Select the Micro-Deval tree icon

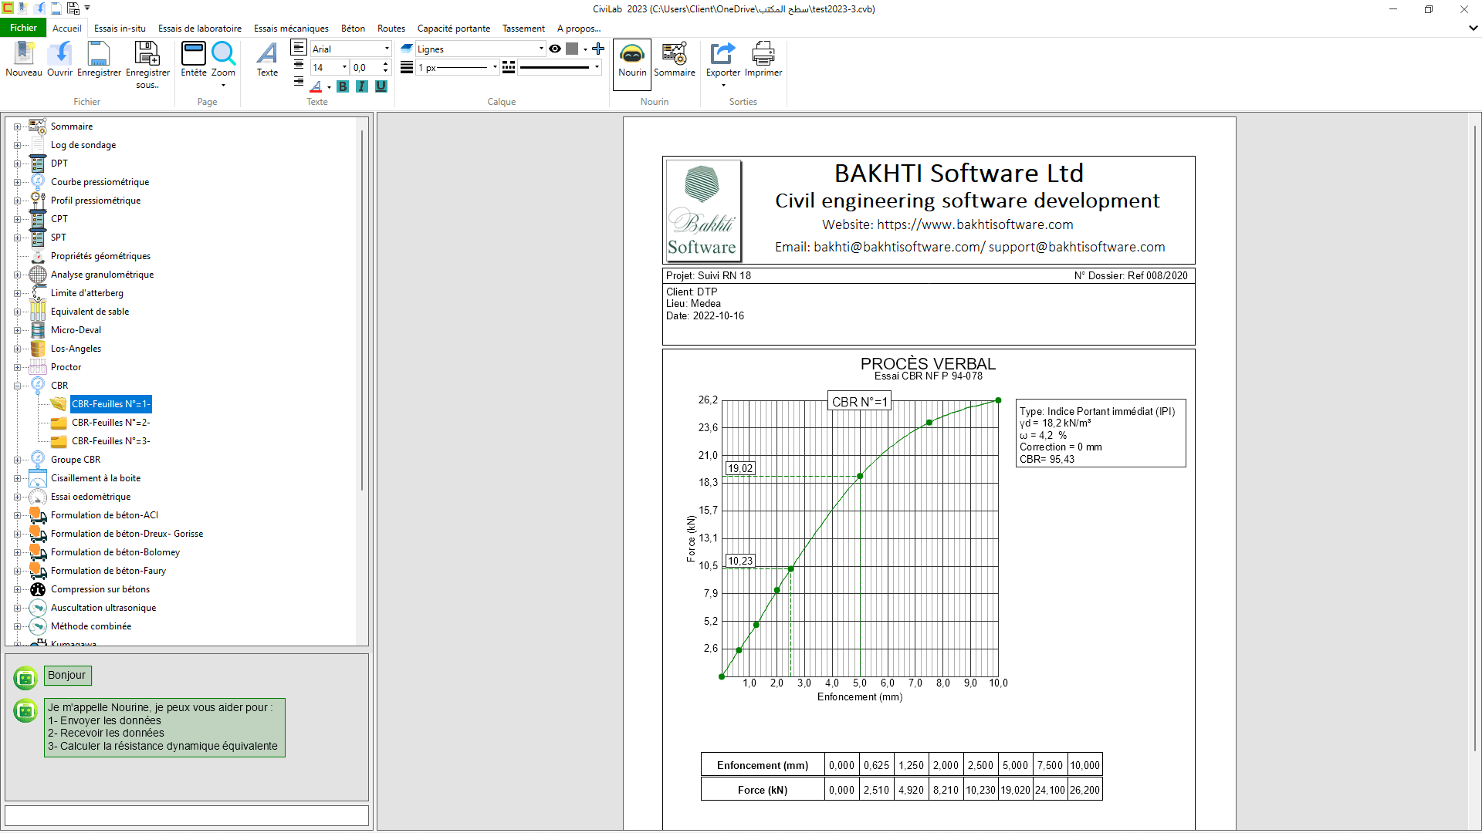pos(38,330)
